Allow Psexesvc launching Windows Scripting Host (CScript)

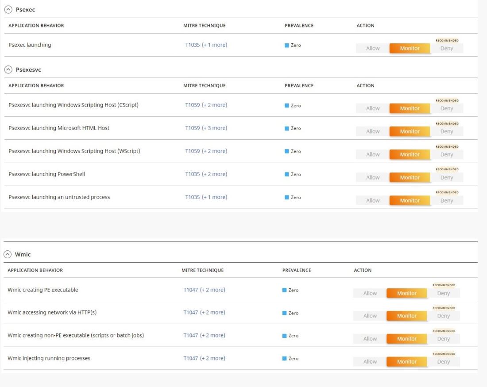[373, 108]
